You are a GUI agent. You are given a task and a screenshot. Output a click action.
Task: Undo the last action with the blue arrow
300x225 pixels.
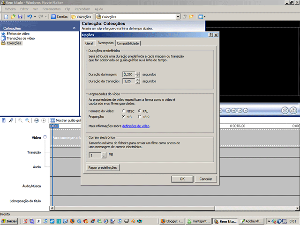click(30, 17)
